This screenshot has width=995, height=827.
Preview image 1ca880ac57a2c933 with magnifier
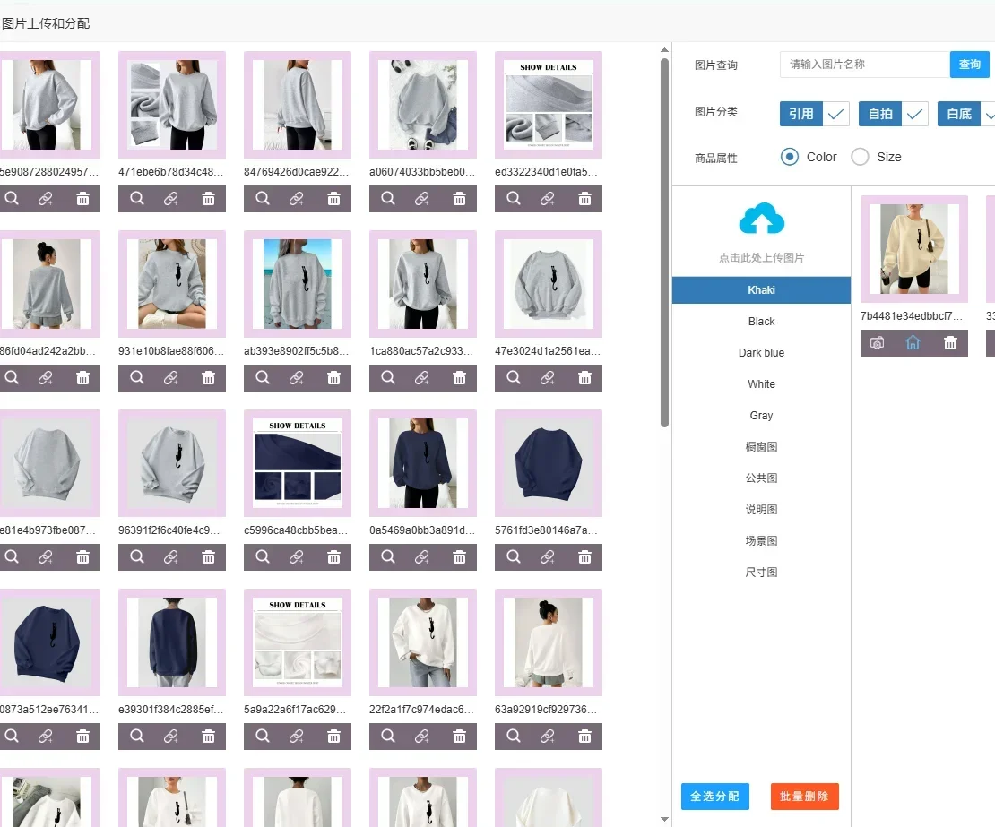point(388,378)
